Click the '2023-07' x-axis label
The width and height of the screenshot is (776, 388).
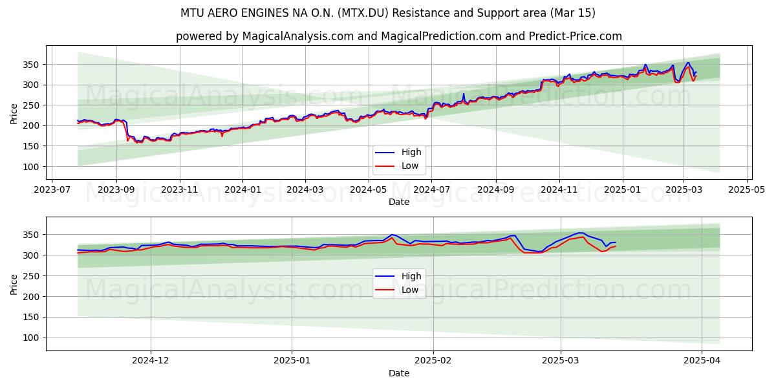pyautogui.click(x=52, y=190)
